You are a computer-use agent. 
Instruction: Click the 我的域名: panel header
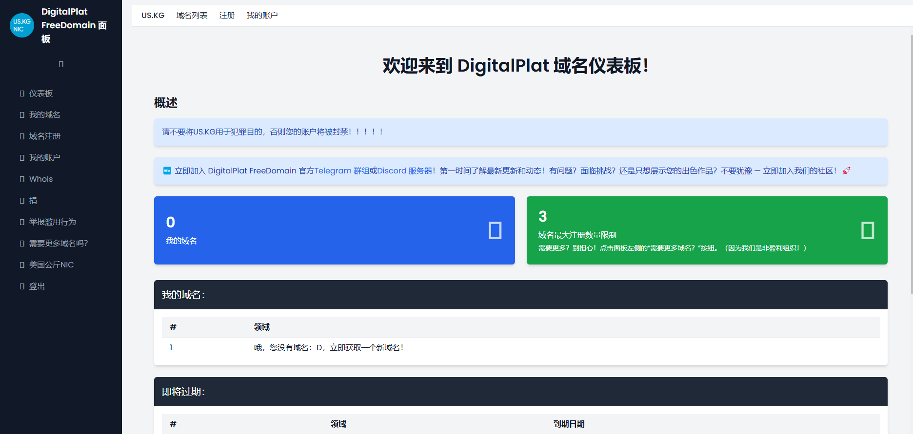coord(521,295)
